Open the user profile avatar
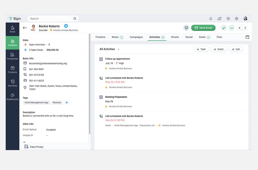 [x=245, y=18]
